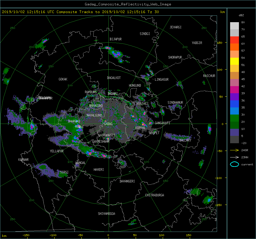This screenshot has height=239, width=256.
Task: Click the BALLARY city label
Action: (x=185, y=140)
